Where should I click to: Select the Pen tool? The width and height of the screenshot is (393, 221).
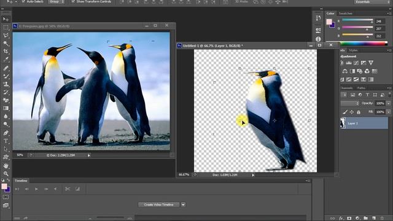6,133
